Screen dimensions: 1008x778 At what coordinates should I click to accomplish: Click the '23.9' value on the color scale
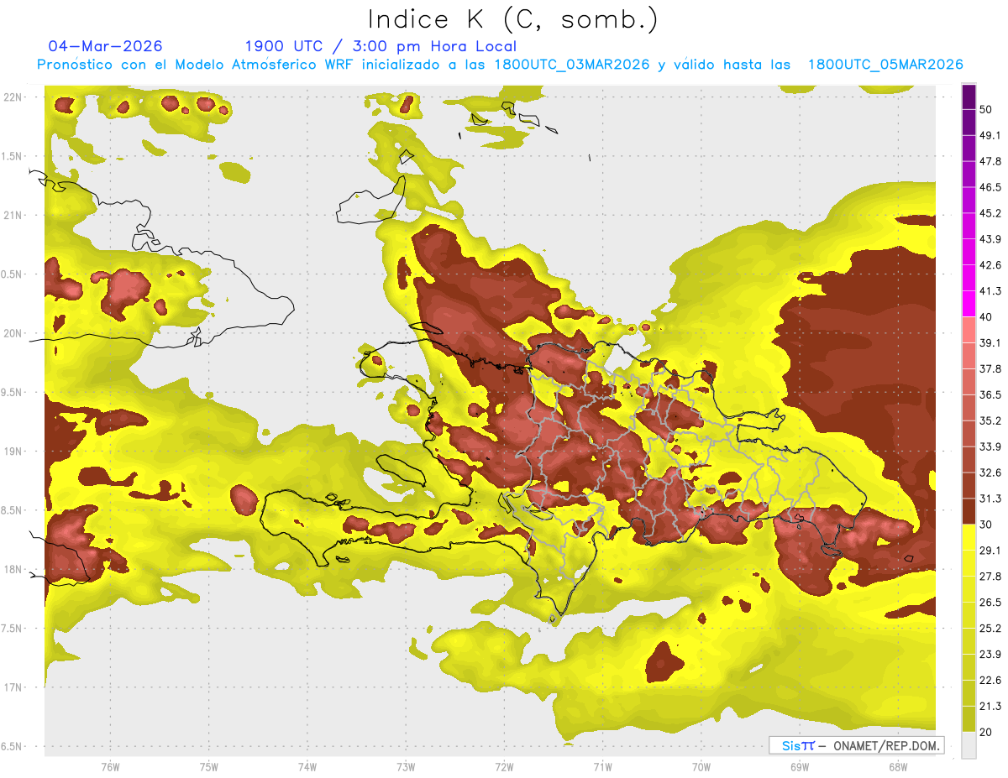pos(990,655)
